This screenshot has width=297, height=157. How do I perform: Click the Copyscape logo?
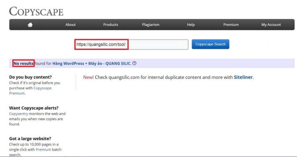coord(36,11)
